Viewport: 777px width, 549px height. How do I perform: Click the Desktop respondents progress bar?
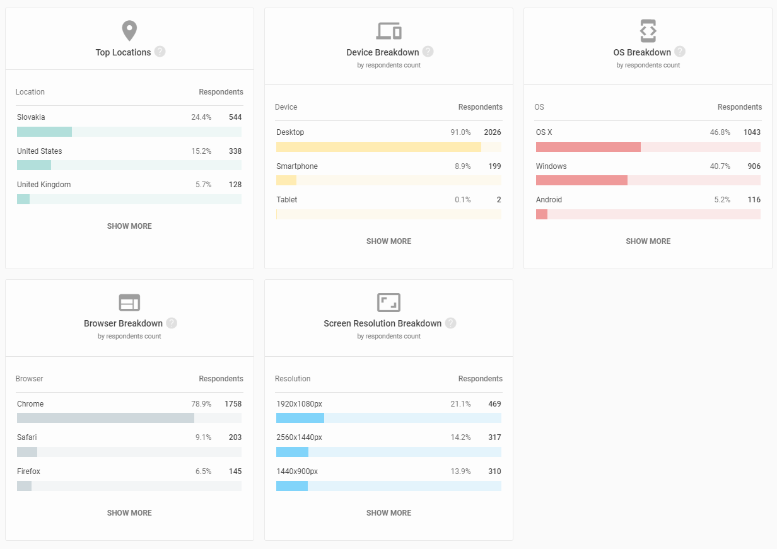pos(389,147)
